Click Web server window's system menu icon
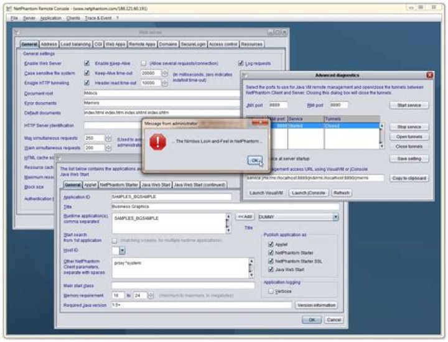 [x=17, y=32]
